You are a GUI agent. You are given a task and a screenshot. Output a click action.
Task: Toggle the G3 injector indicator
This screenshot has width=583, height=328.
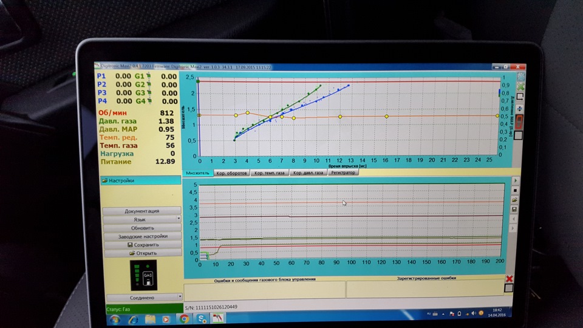pos(149,92)
